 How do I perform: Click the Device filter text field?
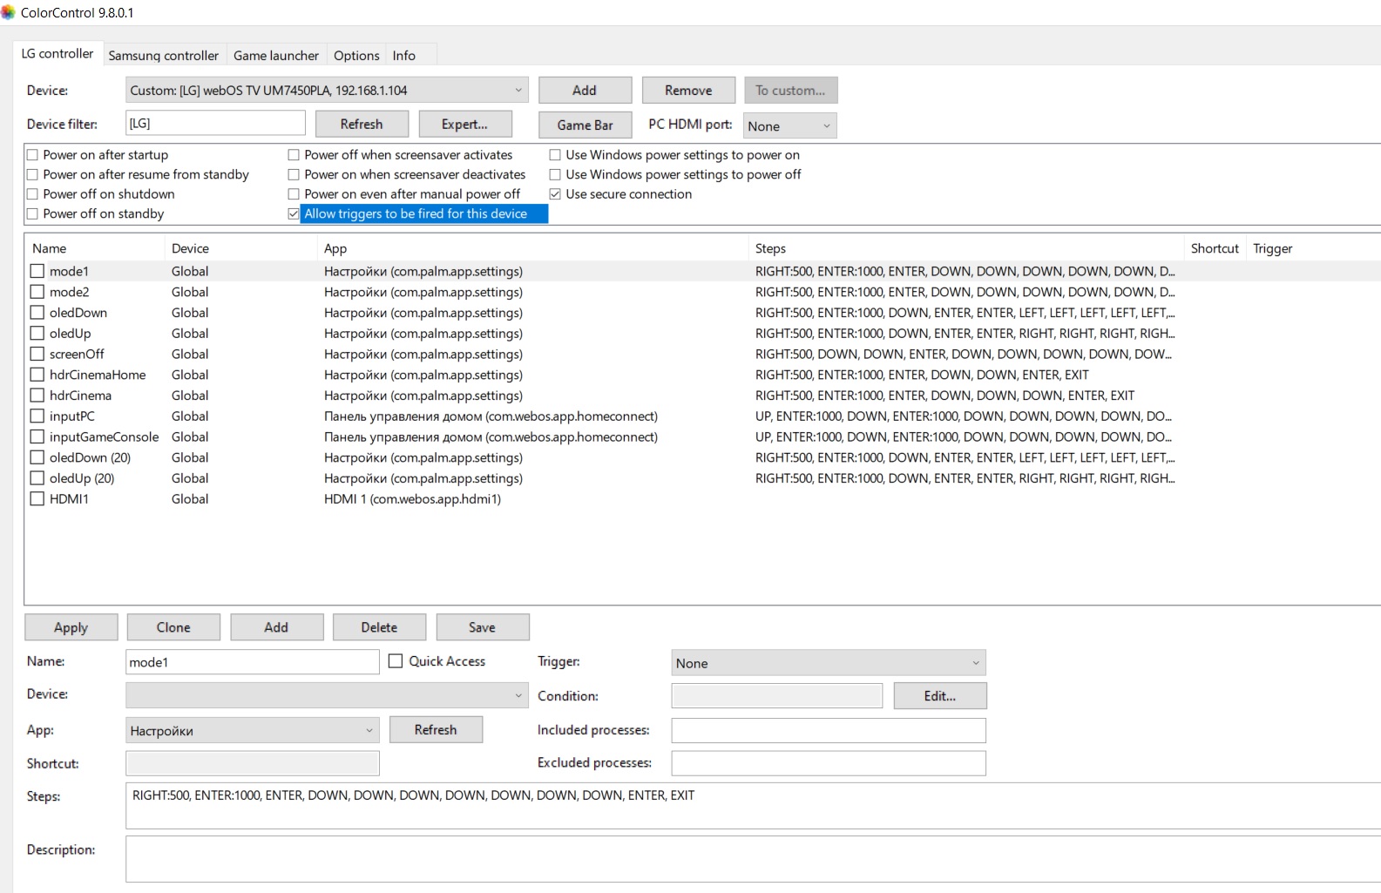[215, 124]
